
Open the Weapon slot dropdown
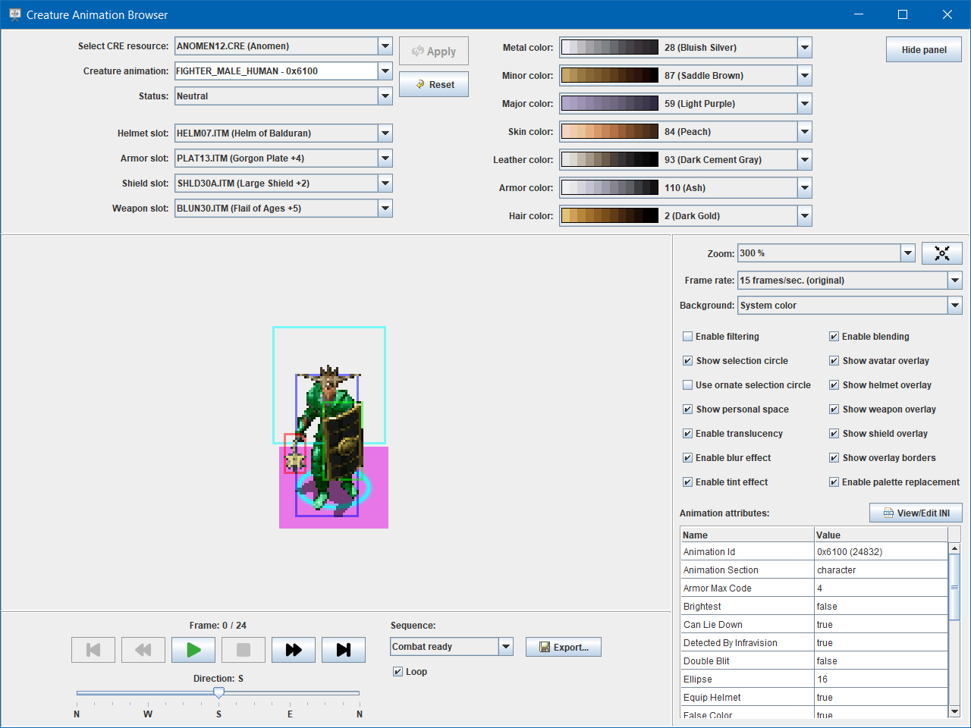point(385,209)
